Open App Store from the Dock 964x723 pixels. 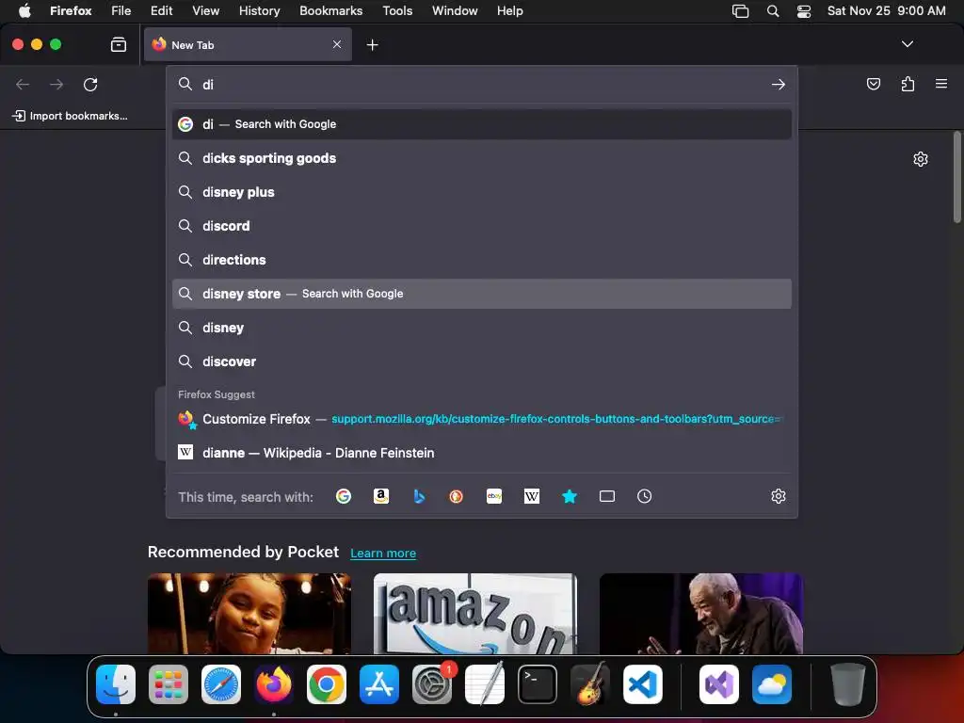(379, 684)
